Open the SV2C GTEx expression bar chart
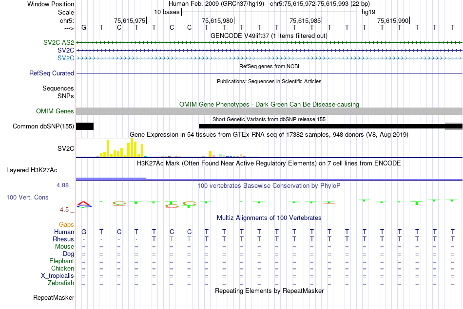This screenshot has height=309, width=463. coord(168,148)
